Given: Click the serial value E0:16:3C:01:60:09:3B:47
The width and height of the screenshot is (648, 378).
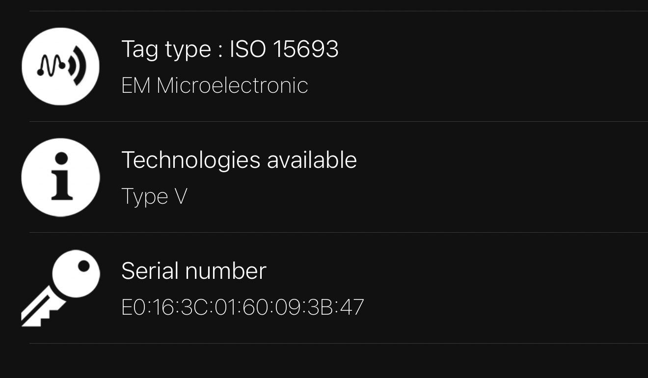Looking at the screenshot, I should pyautogui.click(x=243, y=307).
